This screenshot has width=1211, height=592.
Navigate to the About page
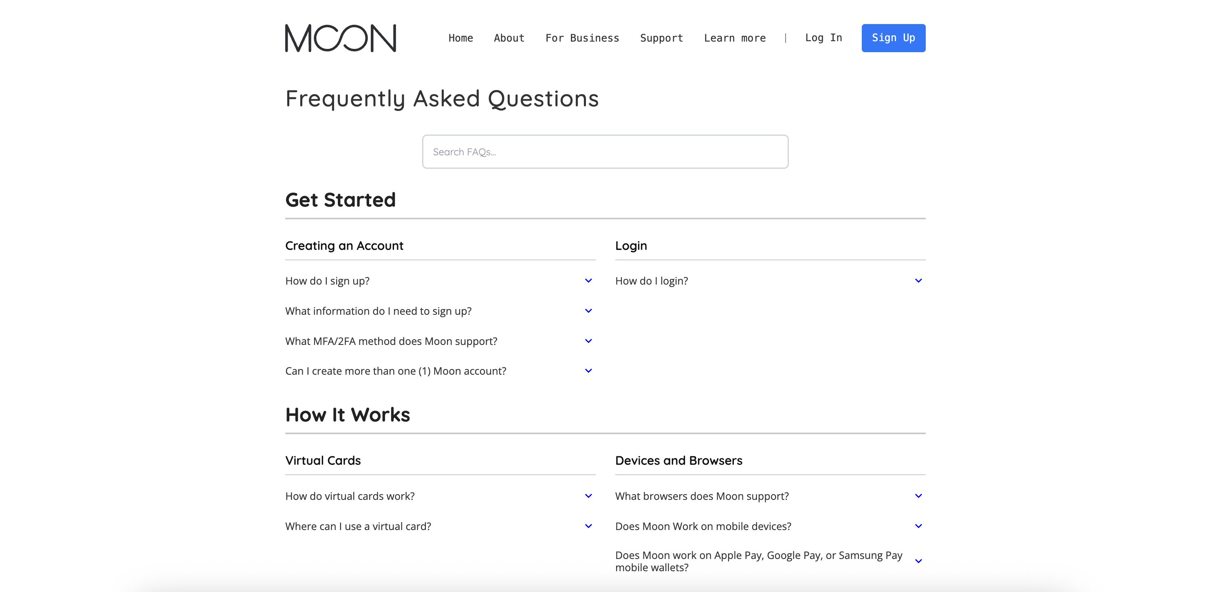(509, 38)
